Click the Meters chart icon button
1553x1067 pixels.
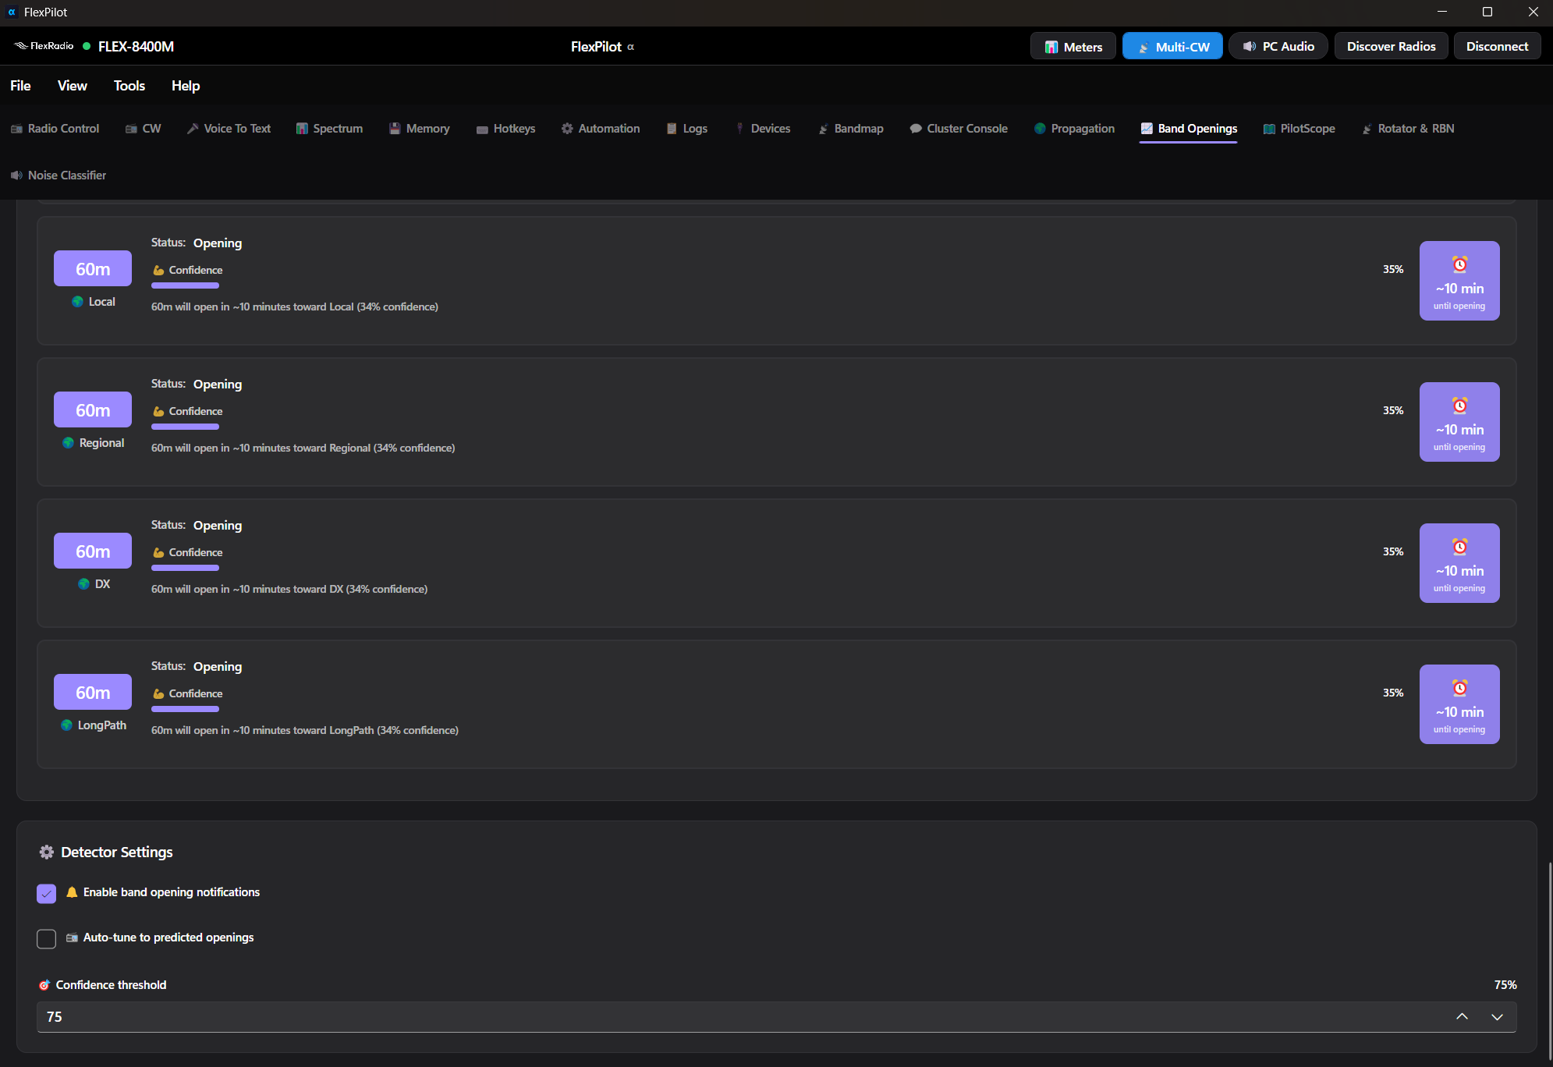coord(1051,47)
